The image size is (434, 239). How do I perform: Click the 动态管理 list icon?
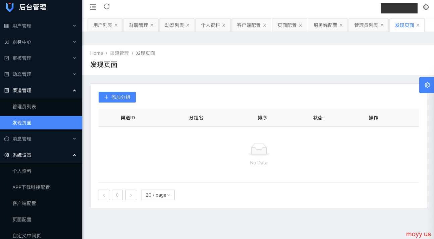pyautogui.click(x=7, y=74)
